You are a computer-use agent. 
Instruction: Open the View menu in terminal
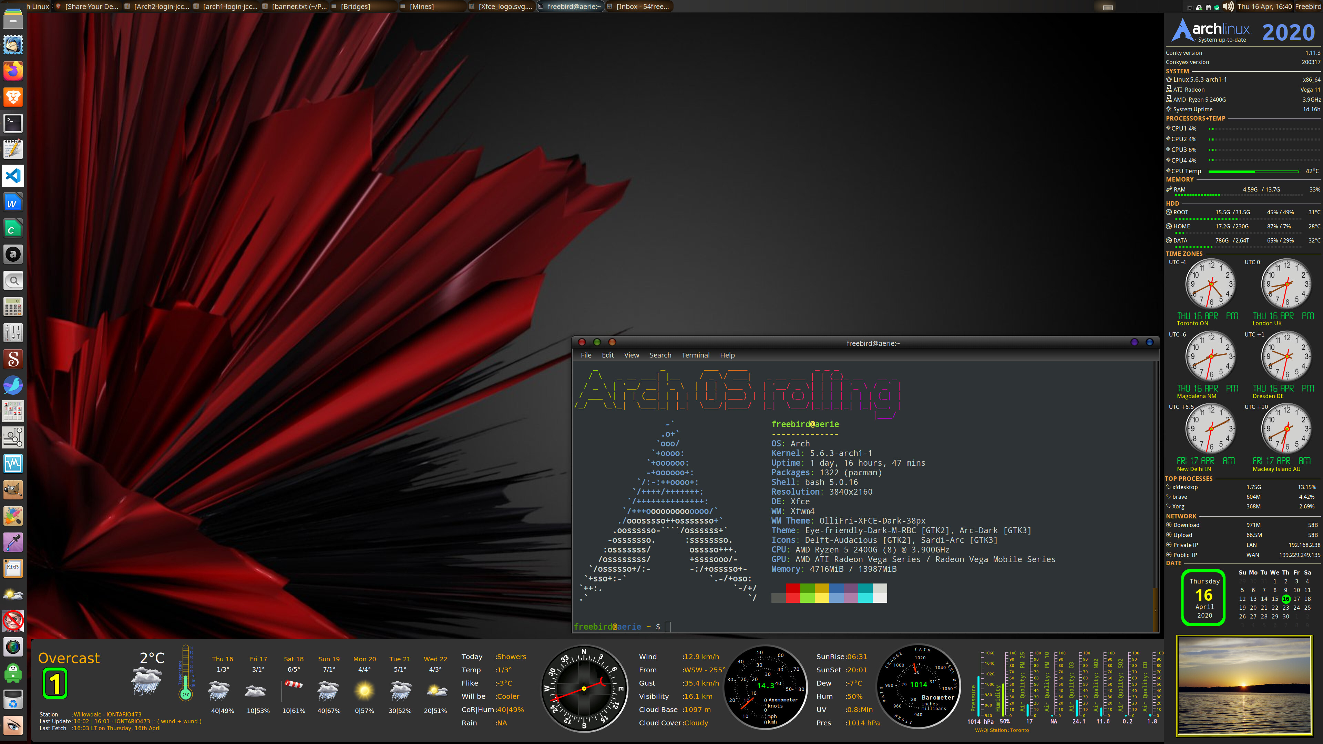[x=631, y=355]
